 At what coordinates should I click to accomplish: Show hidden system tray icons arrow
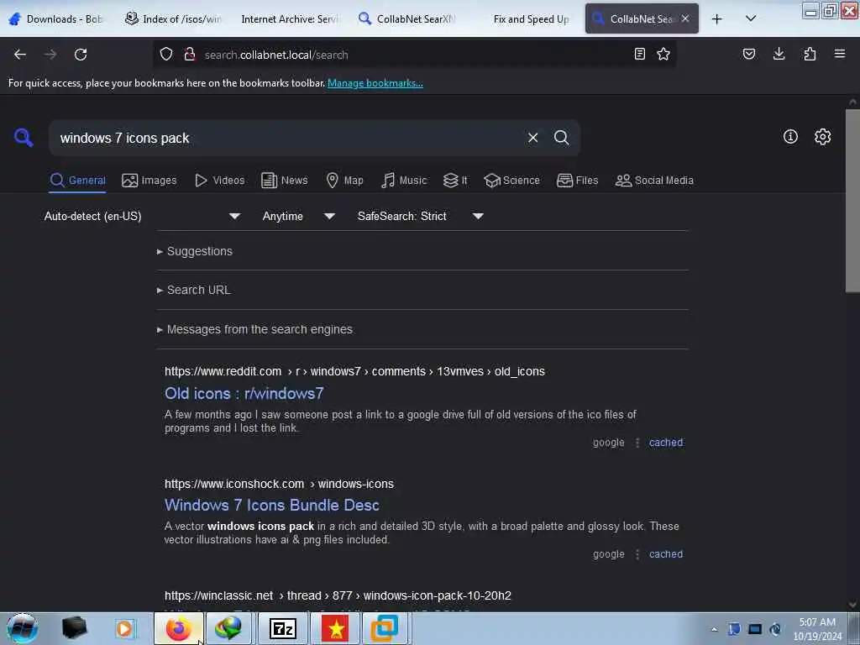(714, 629)
